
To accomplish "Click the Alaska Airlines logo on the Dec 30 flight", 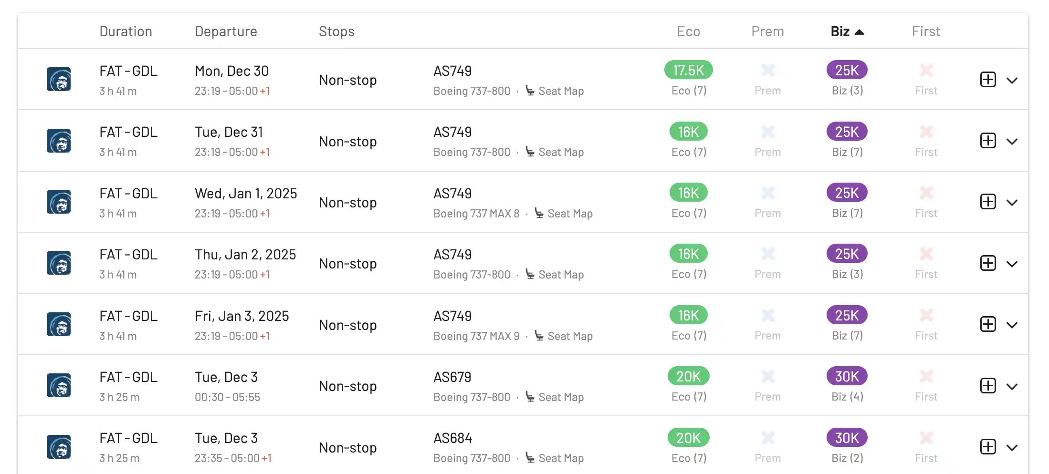I will point(59,79).
